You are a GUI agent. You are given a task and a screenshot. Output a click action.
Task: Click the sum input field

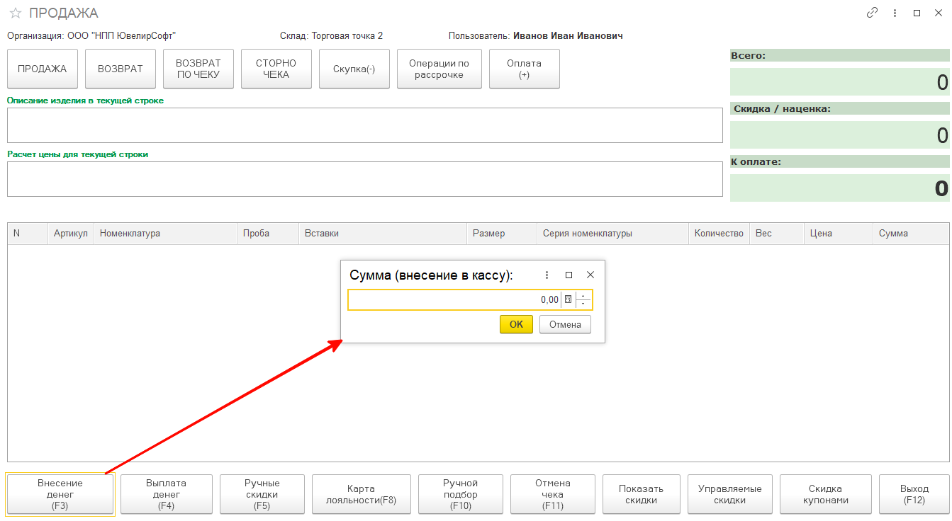point(454,299)
